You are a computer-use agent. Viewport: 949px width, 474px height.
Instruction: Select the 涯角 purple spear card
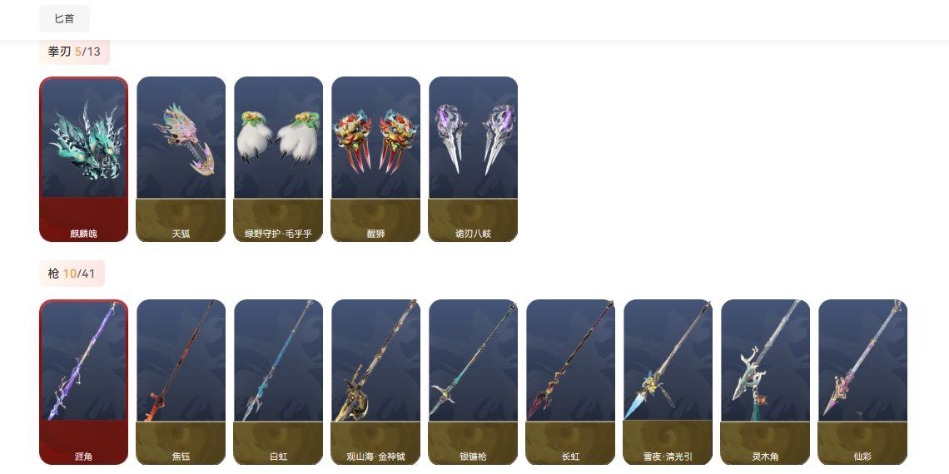pyautogui.click(x=83, y=382)
